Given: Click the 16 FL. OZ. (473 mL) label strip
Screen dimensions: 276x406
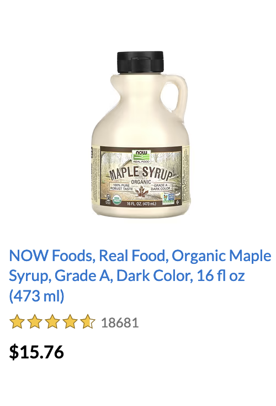Looking at the screenshot, I should (x=141, y=204).
